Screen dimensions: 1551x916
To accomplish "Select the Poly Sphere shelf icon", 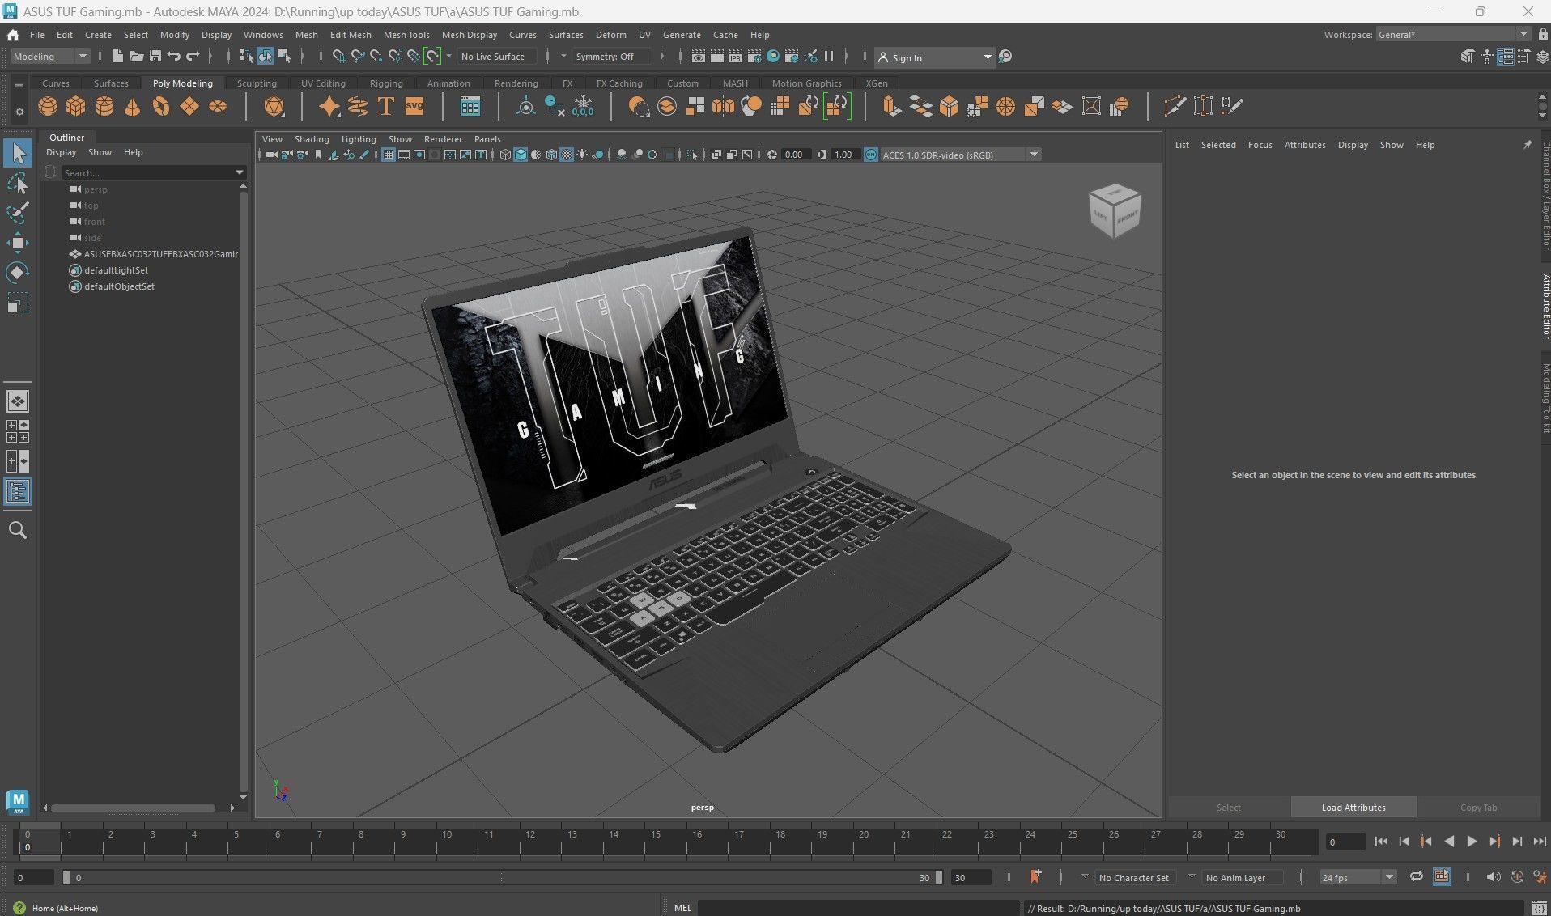I will click(x=48, y=106).
